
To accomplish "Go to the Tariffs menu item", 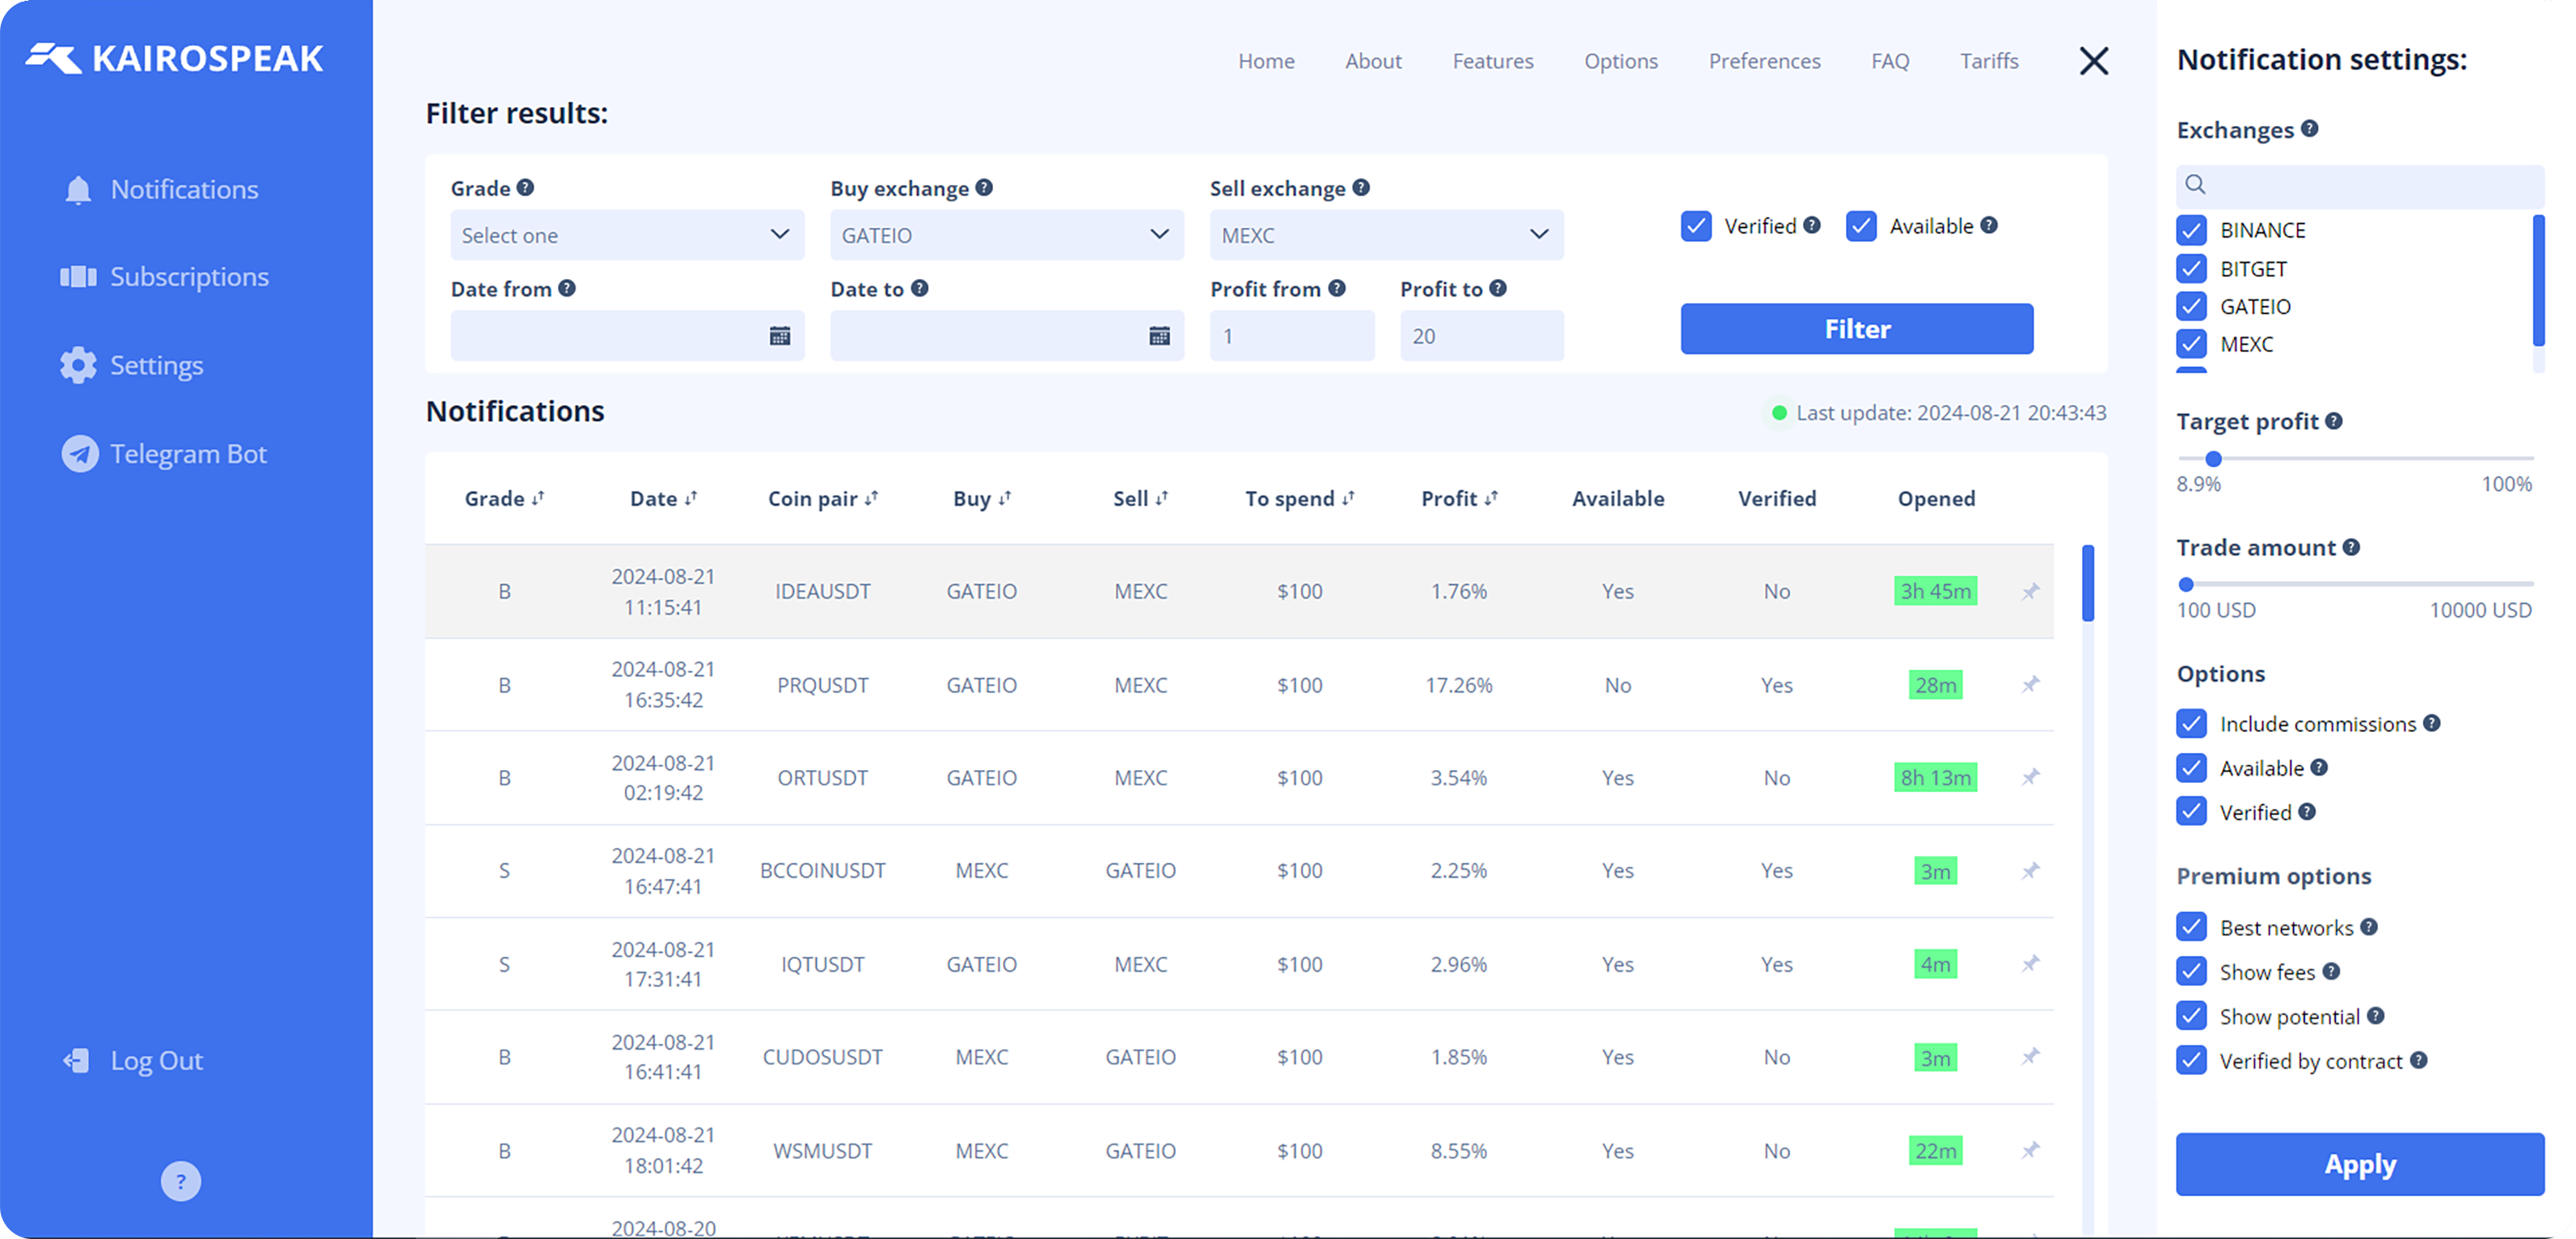I will pos(1988,61).
